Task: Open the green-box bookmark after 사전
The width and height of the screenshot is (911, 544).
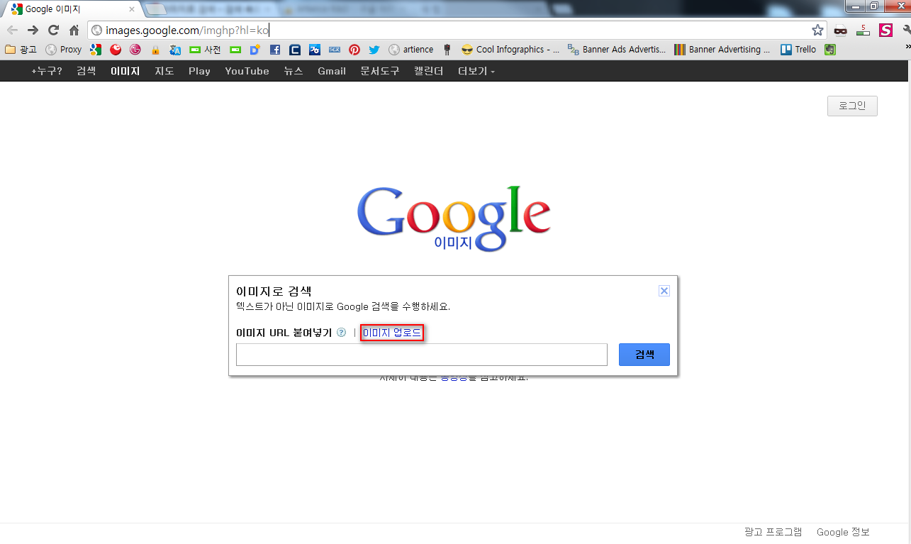Action: 235,50
